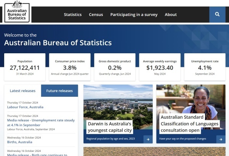Click "Regional population by age and sex, 2023"
229x156 pixels.
click(x=111, y=138)
